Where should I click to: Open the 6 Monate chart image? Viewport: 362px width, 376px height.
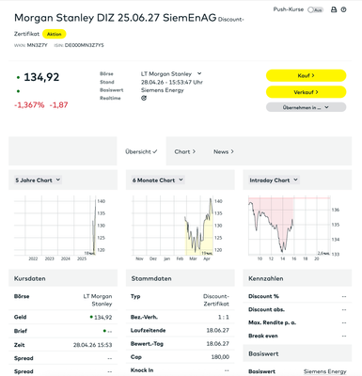pyautogui.click(x=177, y=227)
